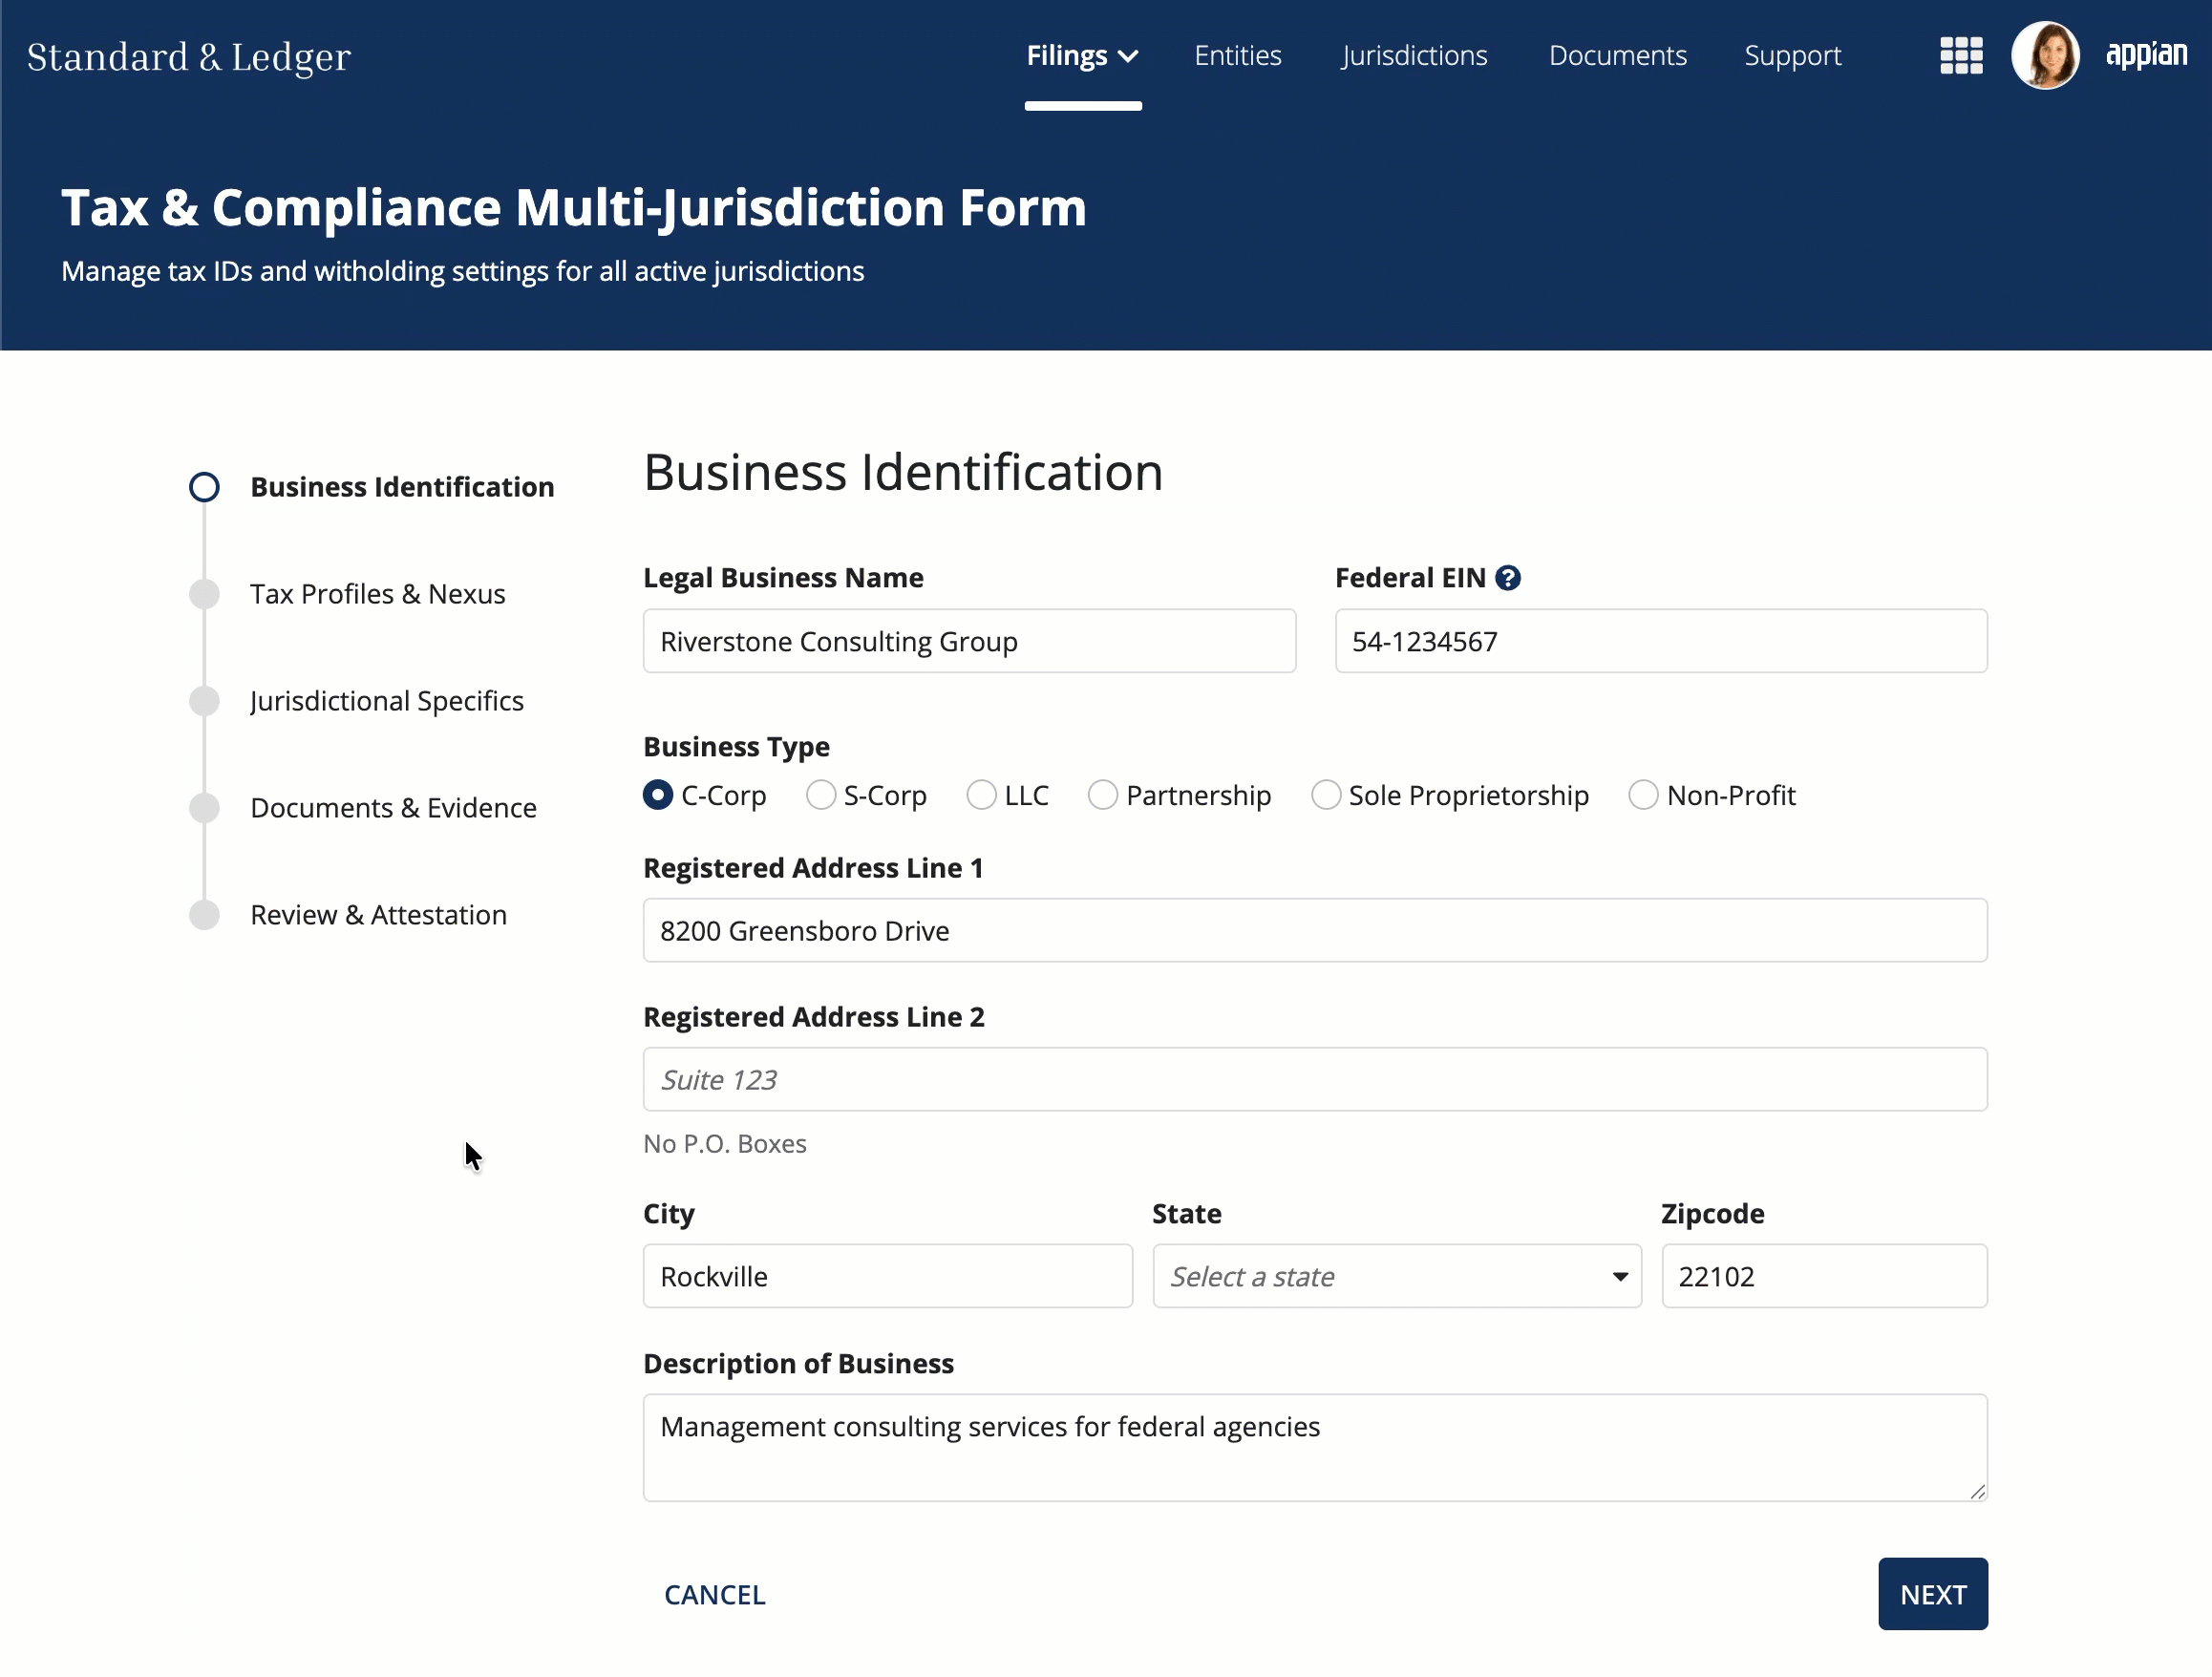The image size is (2212, 1677).
Task: Open the apps grid icon
Action: coord(1960,56)
